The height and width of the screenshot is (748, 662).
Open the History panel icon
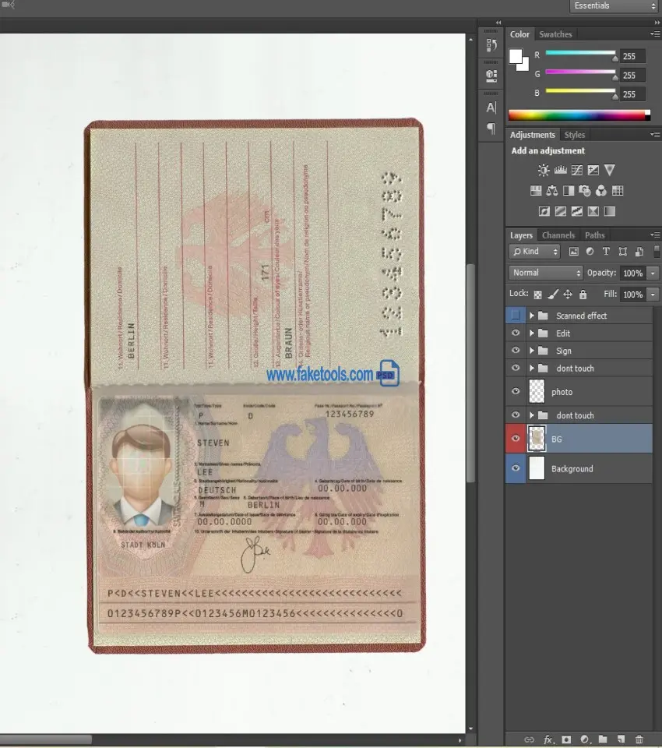pos(491,45)
